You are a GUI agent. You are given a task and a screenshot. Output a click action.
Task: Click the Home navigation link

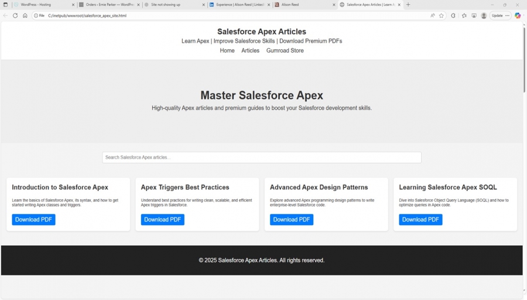(x=227, y=50)
